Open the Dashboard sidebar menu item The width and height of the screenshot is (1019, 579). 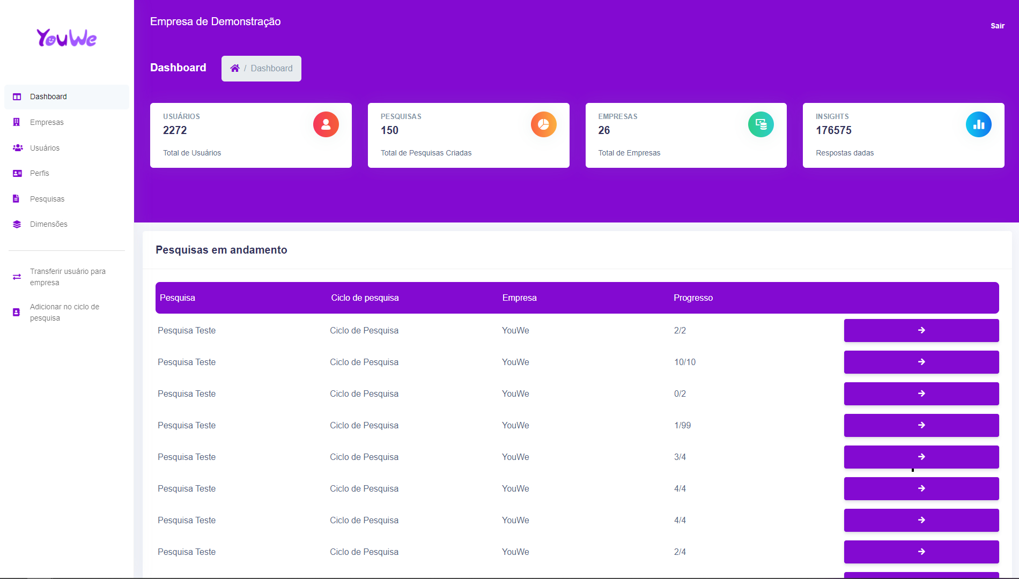[x=48, y=96]
